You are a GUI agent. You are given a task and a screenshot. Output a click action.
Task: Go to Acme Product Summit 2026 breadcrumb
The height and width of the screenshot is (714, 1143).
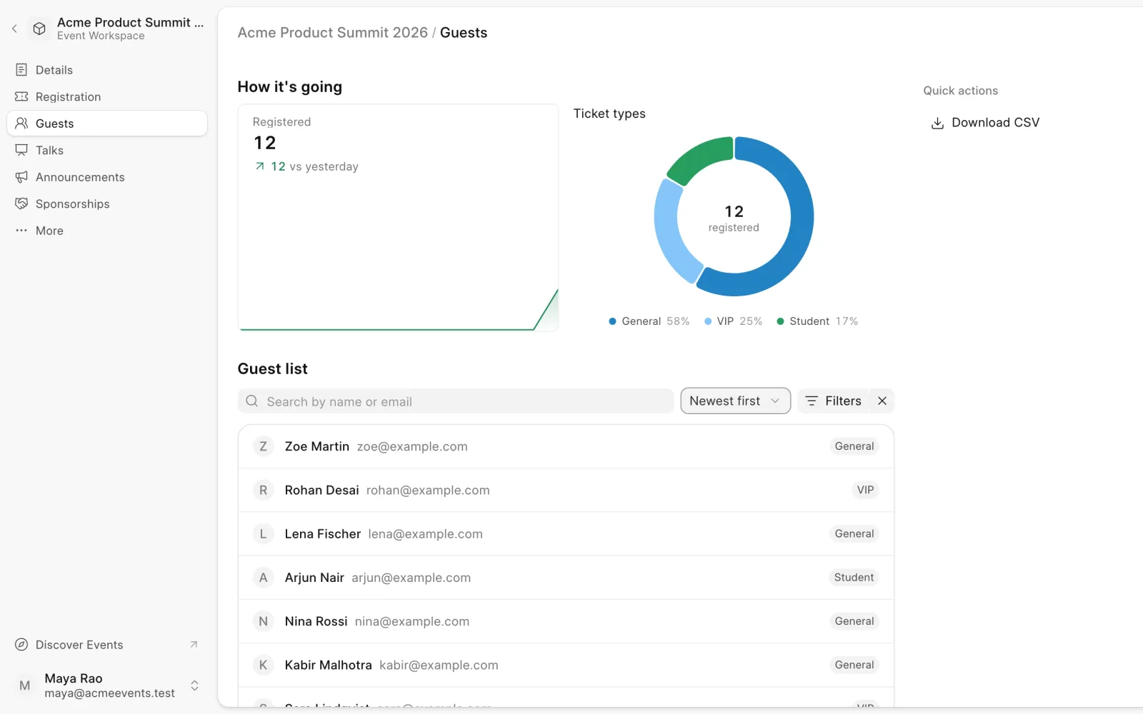click(x=333, y=33)
